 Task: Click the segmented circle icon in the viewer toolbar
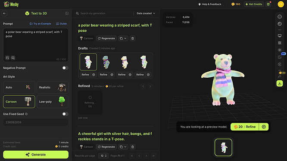[280, 64]
